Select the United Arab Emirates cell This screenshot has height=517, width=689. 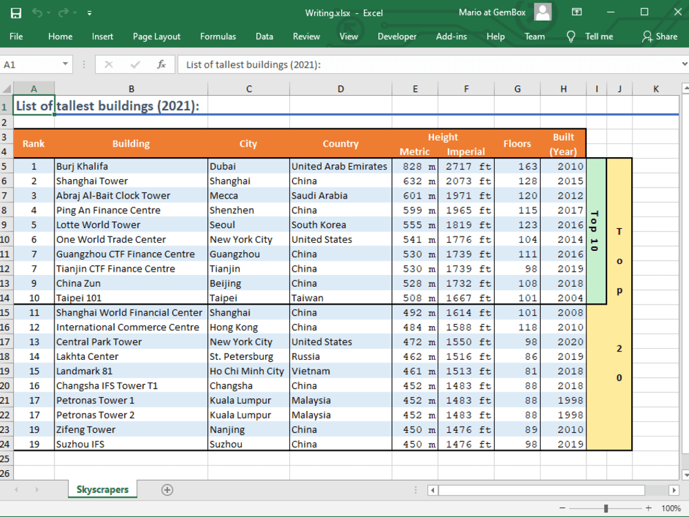[x=340, y=166]
